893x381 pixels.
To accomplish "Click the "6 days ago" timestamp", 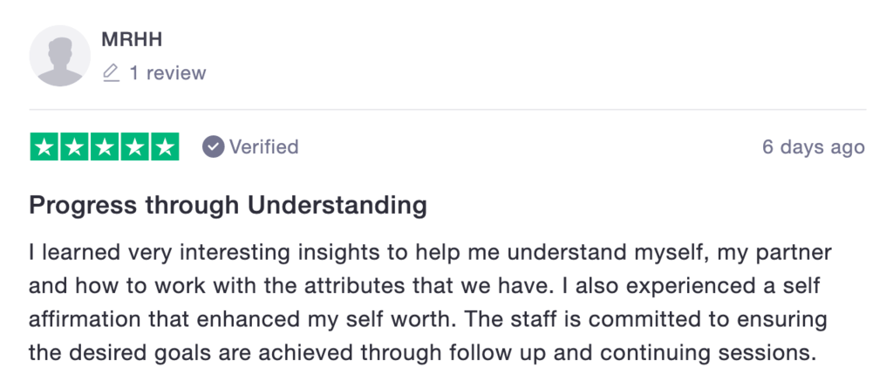I will [x=813, y=147].
